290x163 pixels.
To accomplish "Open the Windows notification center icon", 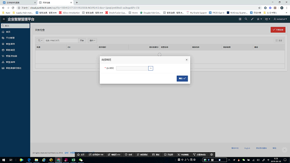I will [x=285, y=160].
